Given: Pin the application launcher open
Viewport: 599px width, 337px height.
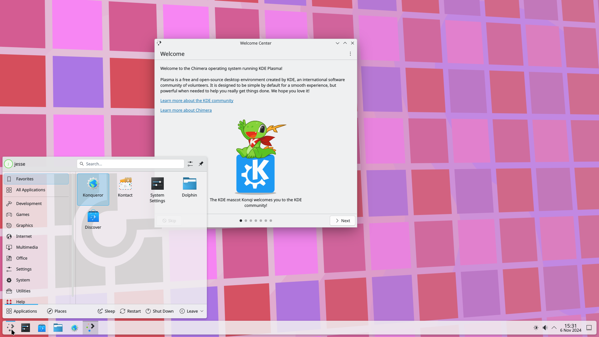Looking at the screenshot, I should pos(201,164).
